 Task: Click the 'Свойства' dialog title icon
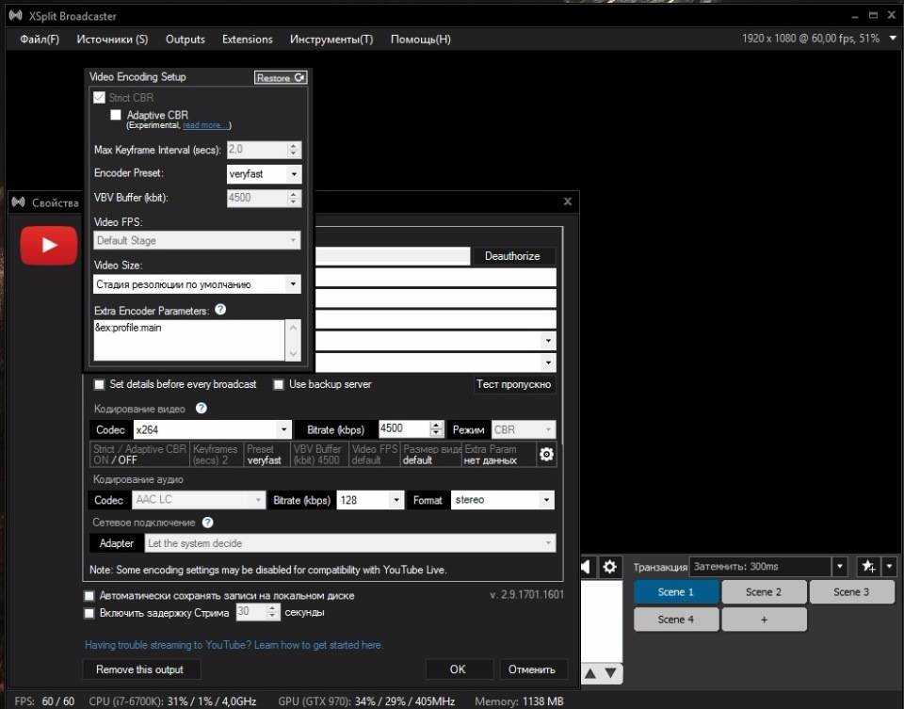pyautogui.click(x=19, y=202)
